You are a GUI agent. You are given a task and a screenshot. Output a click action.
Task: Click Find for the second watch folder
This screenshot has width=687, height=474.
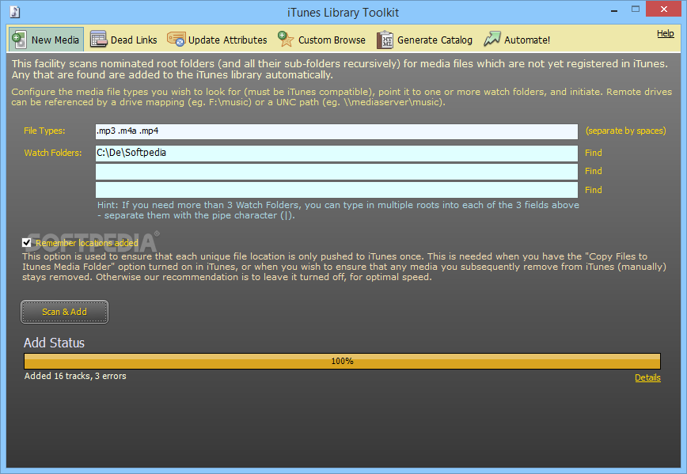point(593,171)
